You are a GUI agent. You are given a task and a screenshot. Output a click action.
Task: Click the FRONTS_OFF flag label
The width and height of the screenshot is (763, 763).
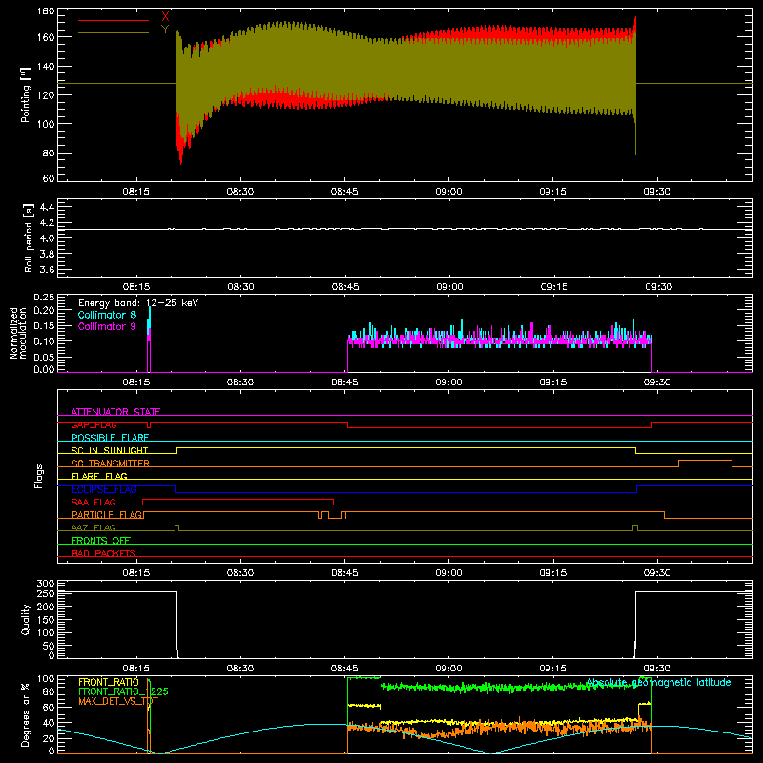click(101, 540)
